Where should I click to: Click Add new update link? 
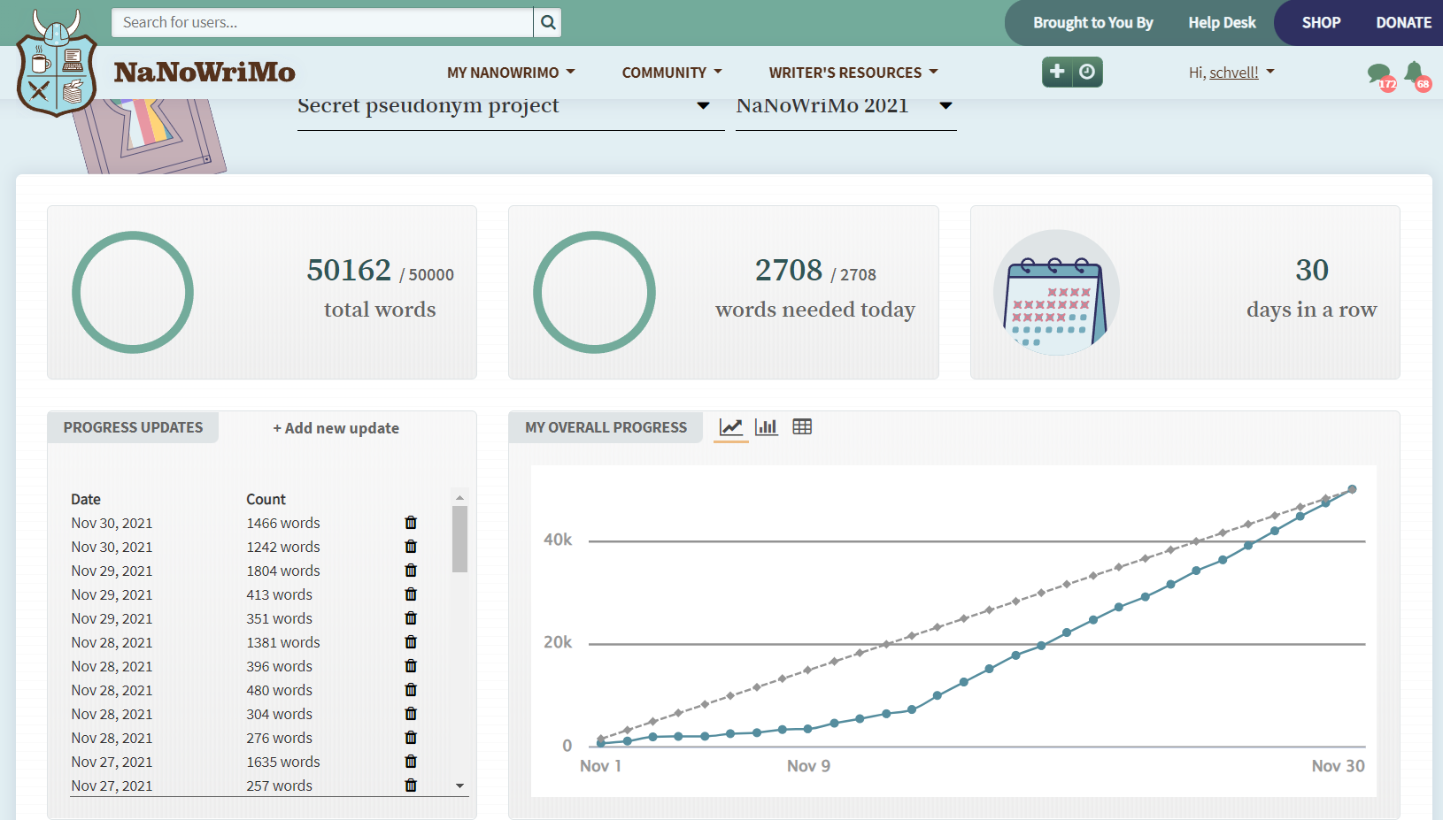click(x=336, y=428)
